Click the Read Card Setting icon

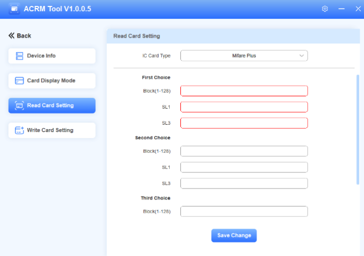click(19, 106)
